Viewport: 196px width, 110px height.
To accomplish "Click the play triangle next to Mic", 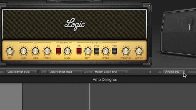I will point(150,72).
